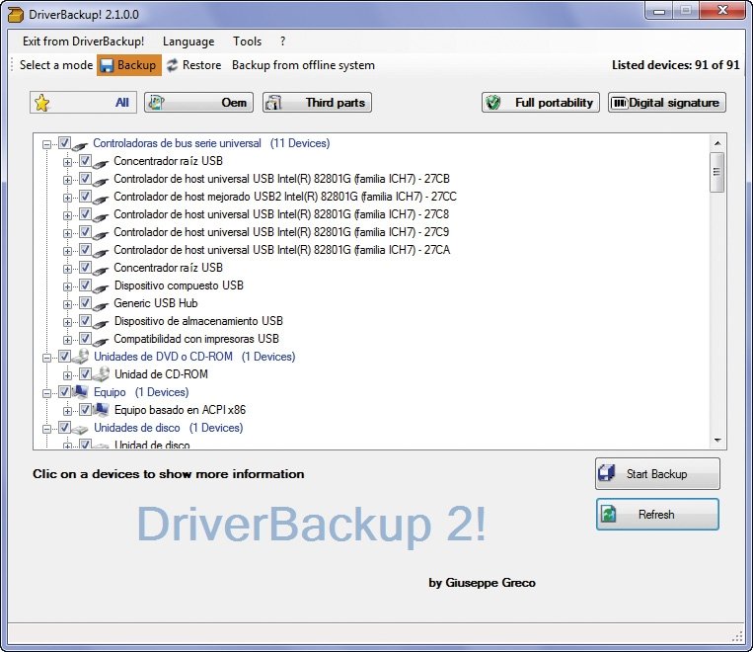Uncheck the Unidad de CD-ROM checkbox
753x652 pixels.
[x=85, y=374]
